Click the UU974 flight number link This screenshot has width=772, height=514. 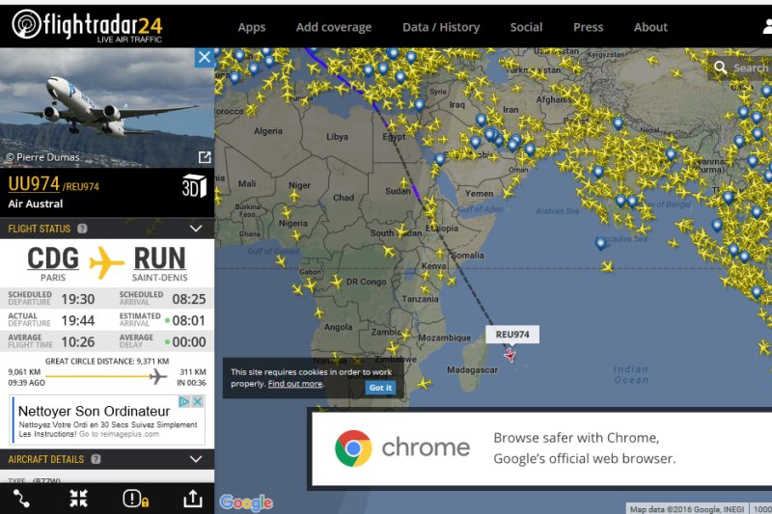(34, 184)
